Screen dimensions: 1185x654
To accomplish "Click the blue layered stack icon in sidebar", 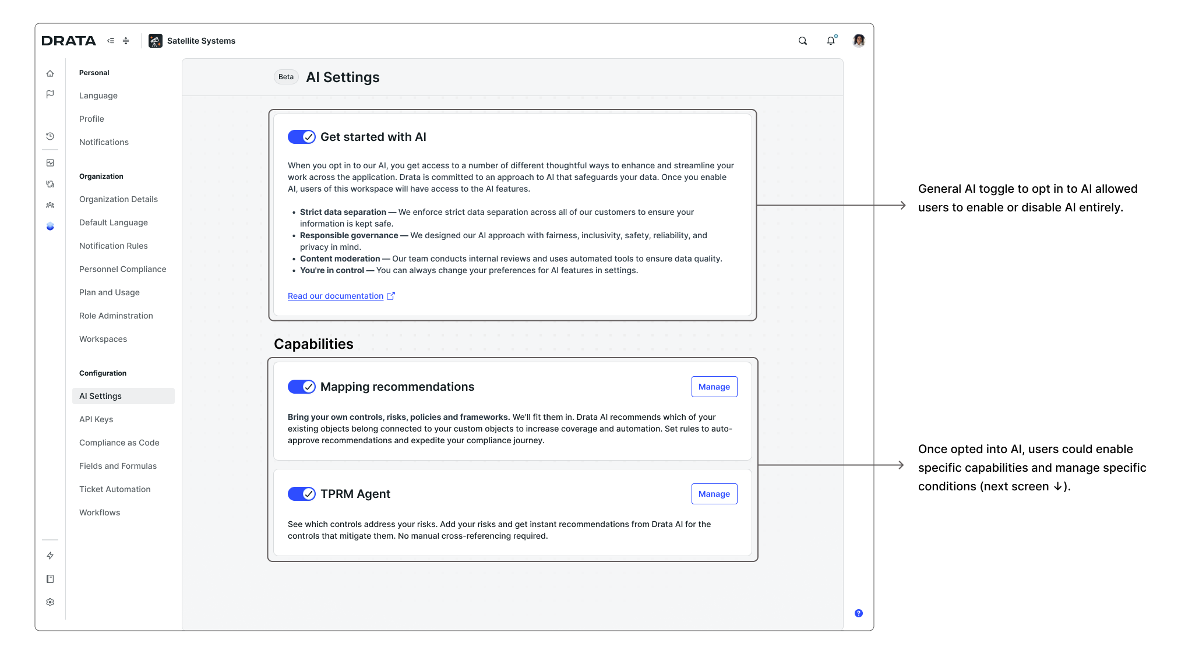I will click(x=50, y=226).
